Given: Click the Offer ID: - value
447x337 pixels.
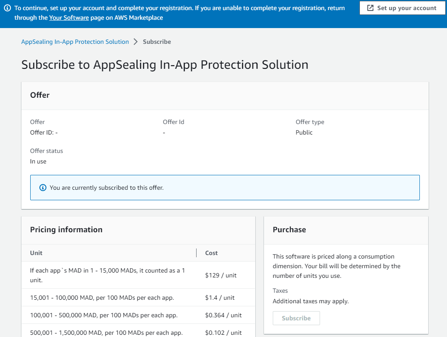Looking at the screenshot, I should pyautogui.click(x=44, y=132).
